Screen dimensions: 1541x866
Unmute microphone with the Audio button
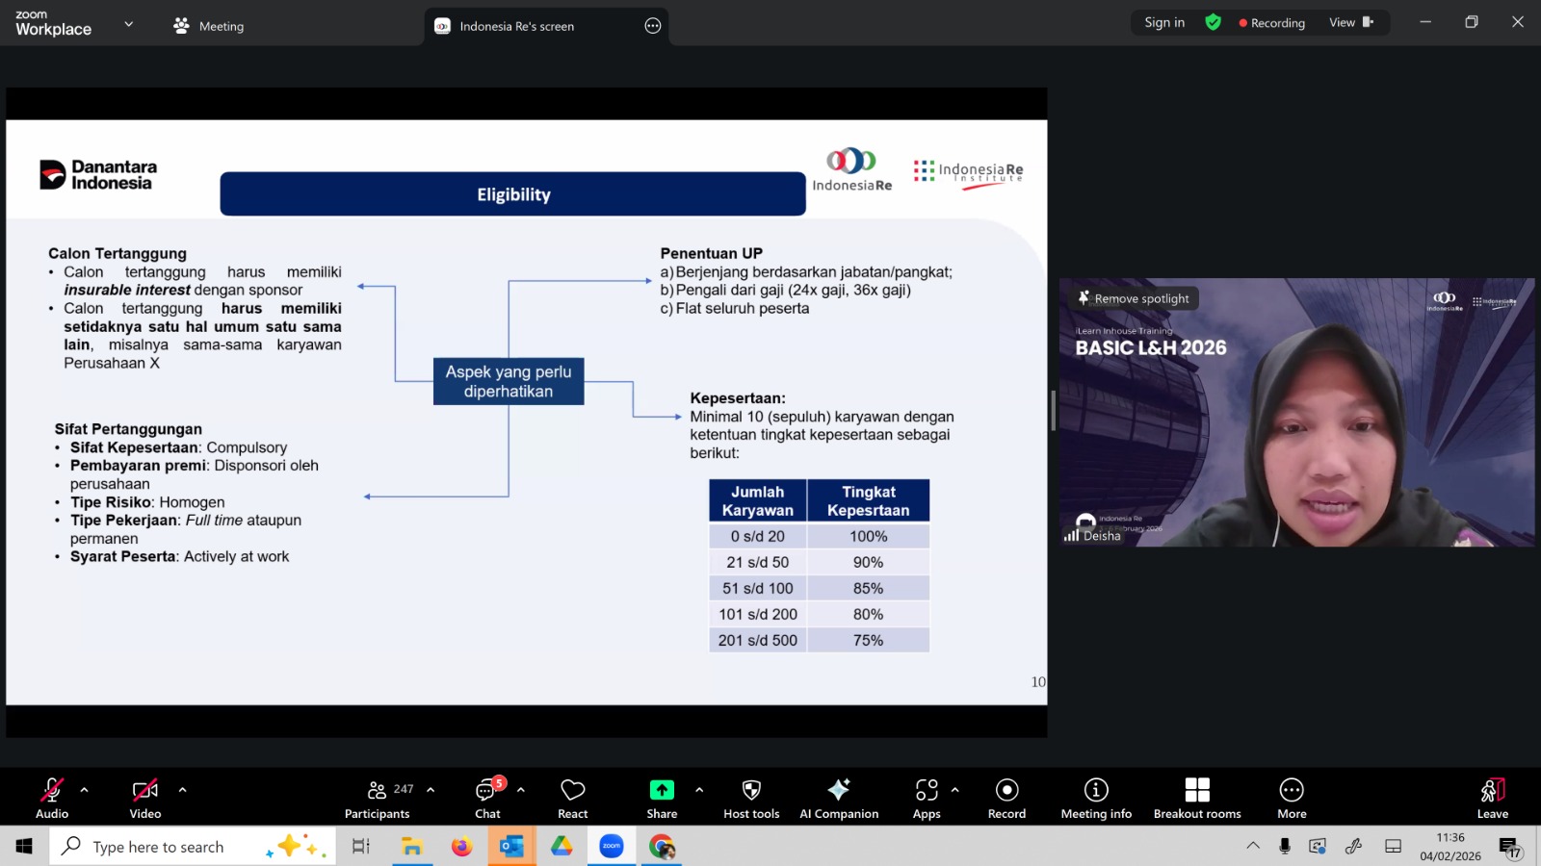pyautogui.click(x=52, y=798)
